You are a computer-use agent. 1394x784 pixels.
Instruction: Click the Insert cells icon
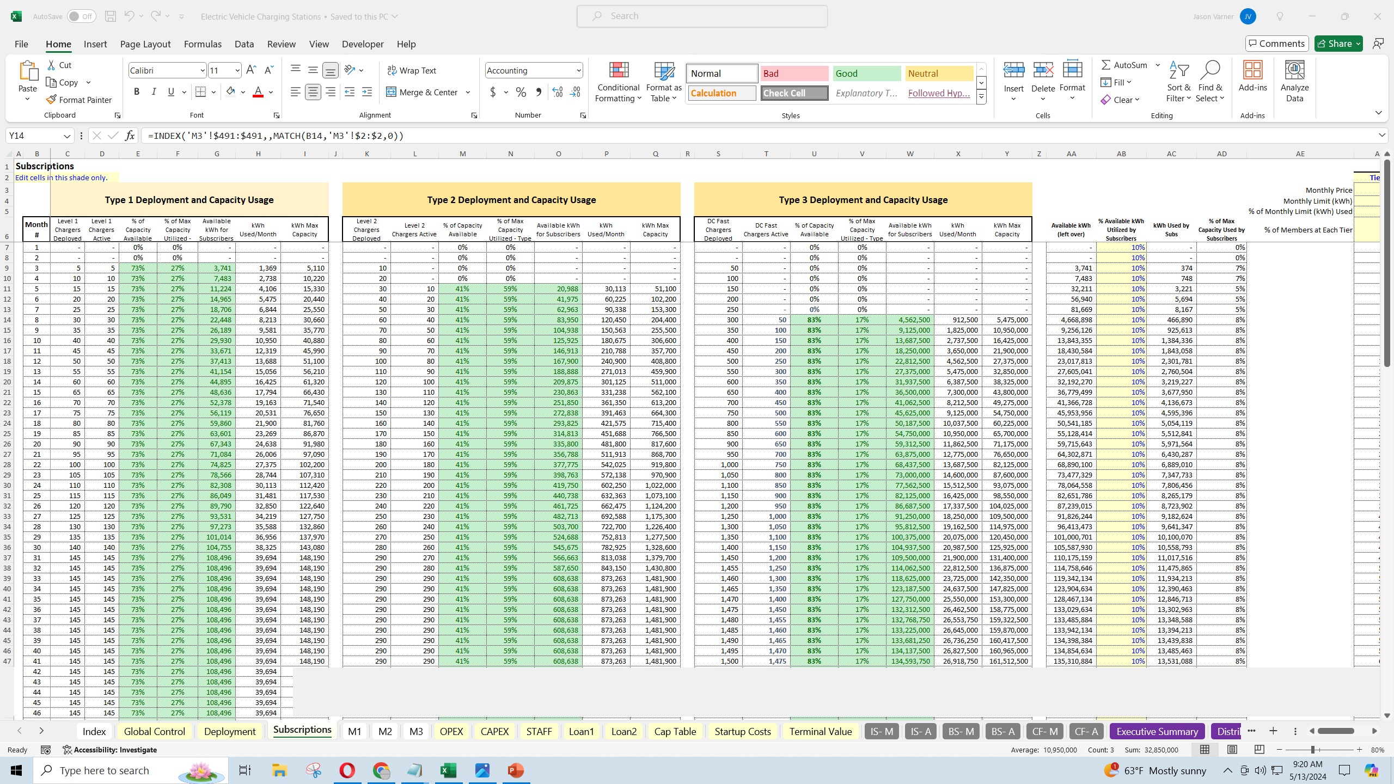click(x=1013, y=71)
